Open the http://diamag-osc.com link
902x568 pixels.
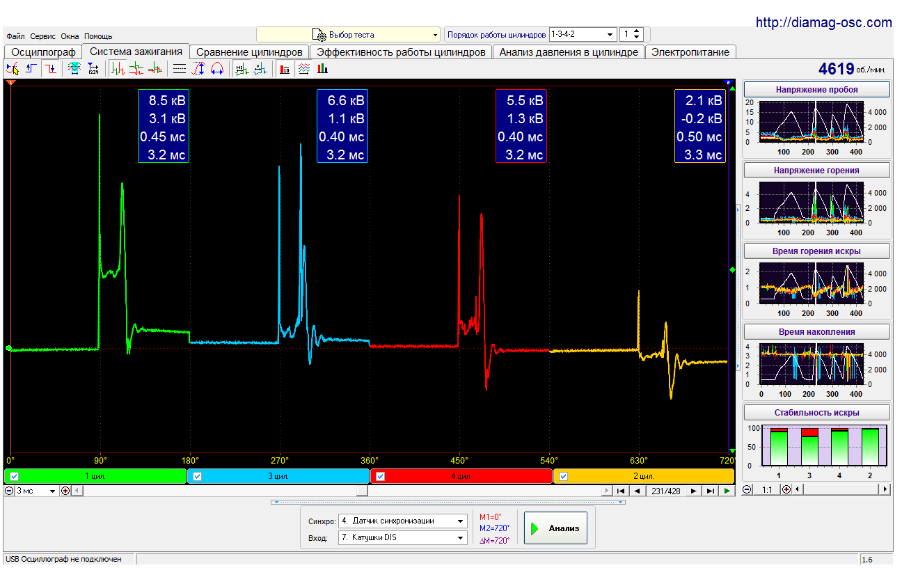(x=823, y=23)
